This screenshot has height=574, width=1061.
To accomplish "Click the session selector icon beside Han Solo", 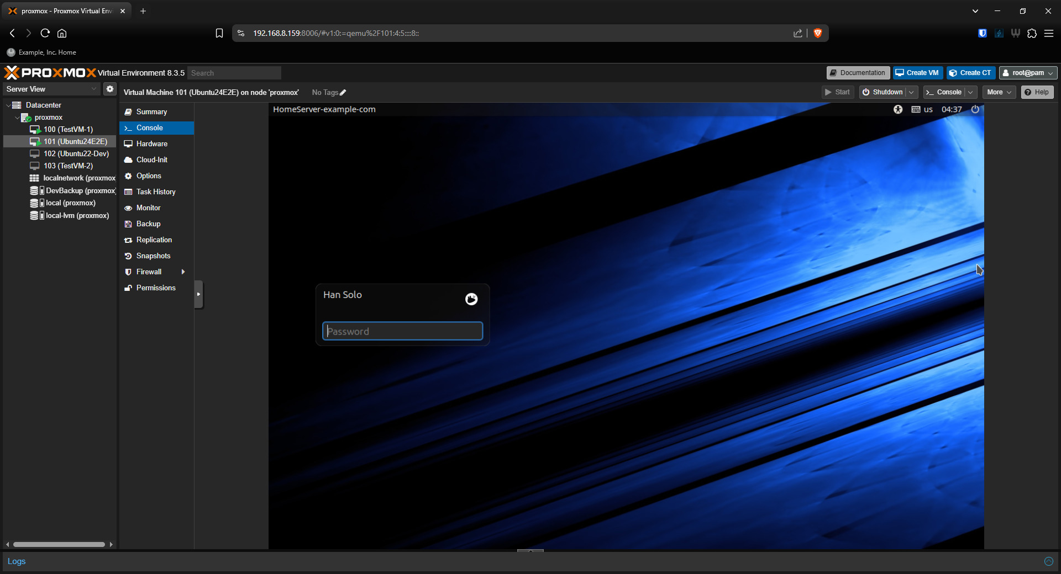I will coord(471,299).
